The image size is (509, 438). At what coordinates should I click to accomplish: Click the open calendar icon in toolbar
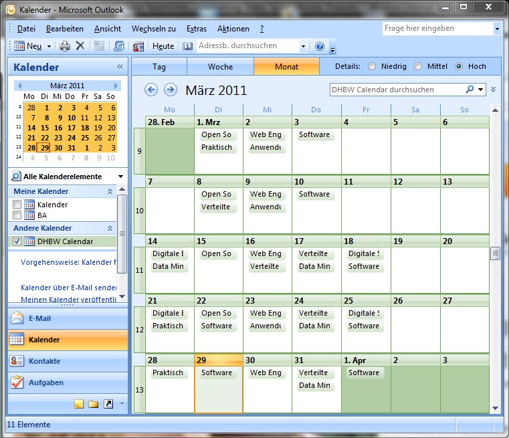[138, 46]
